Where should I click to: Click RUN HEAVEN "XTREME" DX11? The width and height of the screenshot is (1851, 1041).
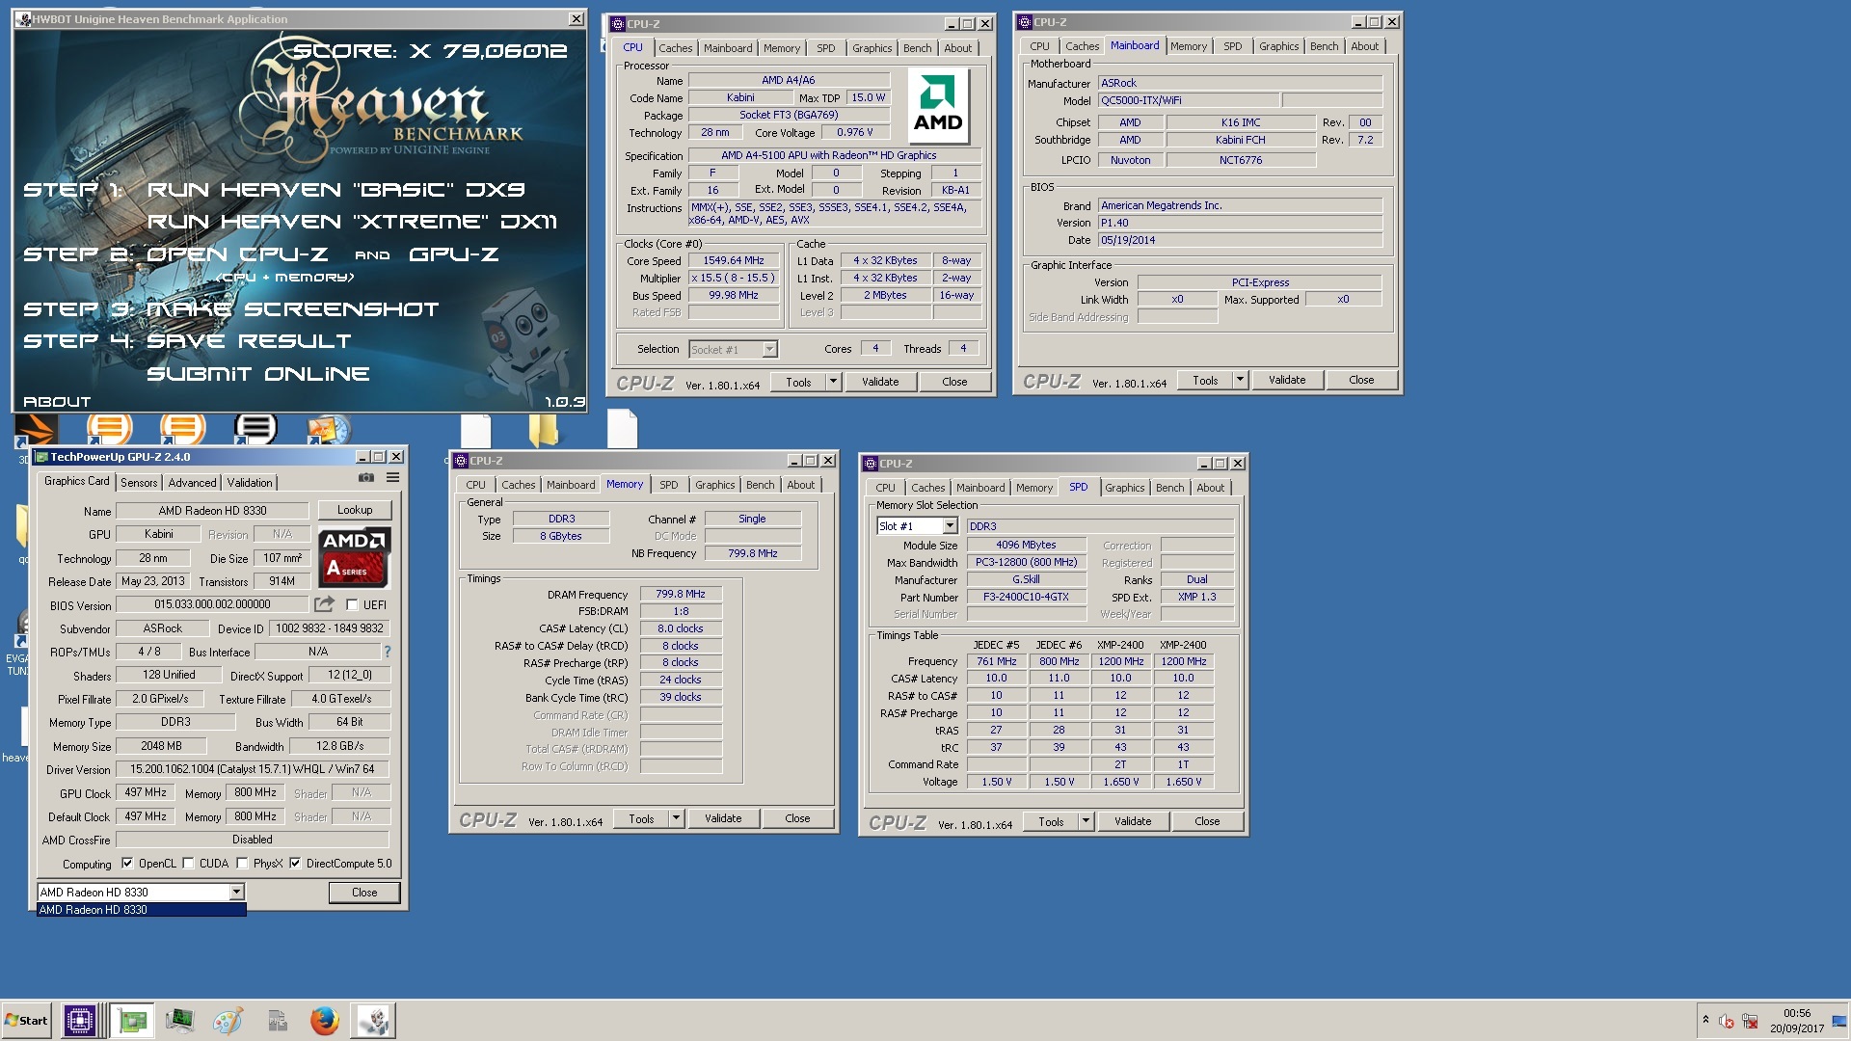coord(352,222)
